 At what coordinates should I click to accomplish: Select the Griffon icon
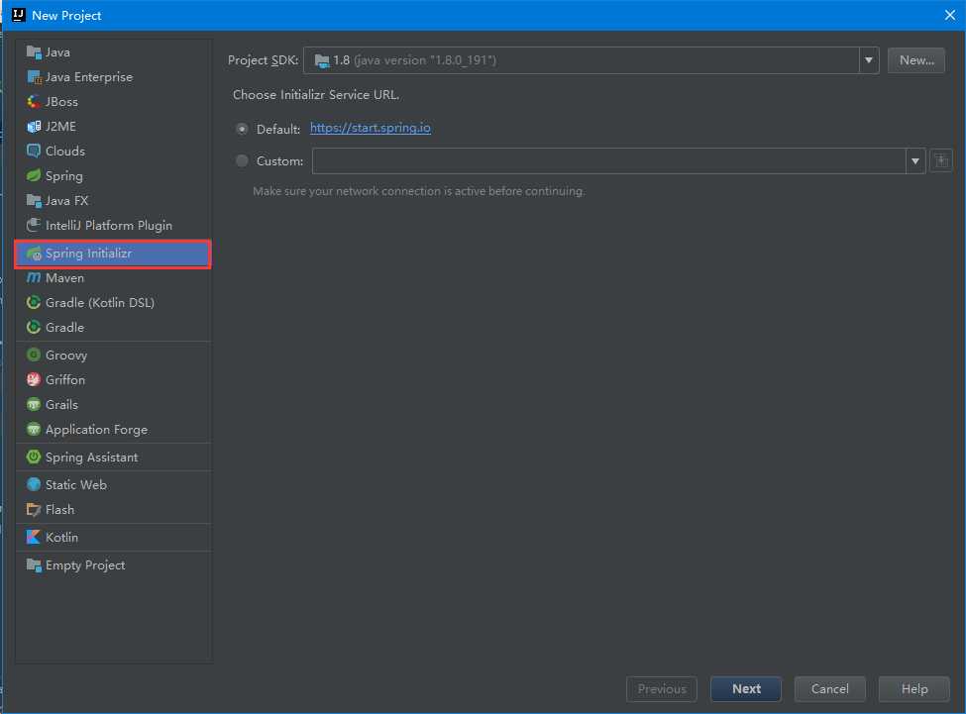click(x=34, y=379)
